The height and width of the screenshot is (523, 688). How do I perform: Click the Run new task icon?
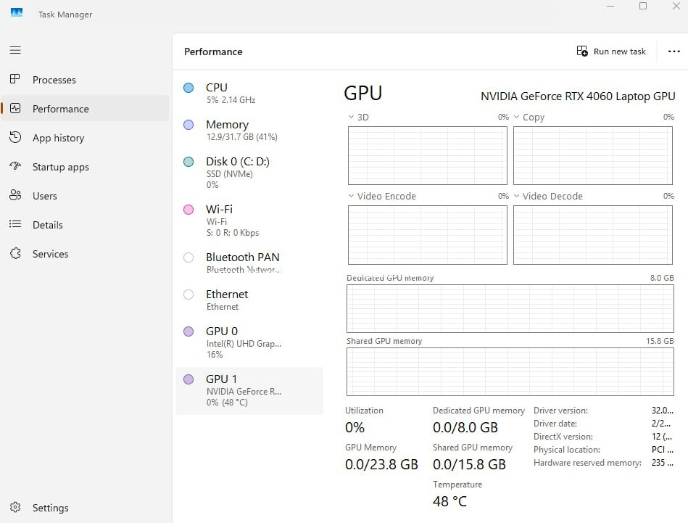pos(582,52)
